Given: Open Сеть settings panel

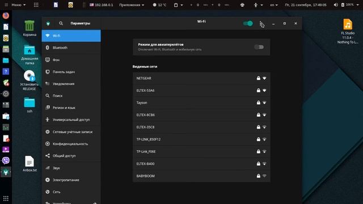Looking at the screenshot, I should click(x=71, y=192).
